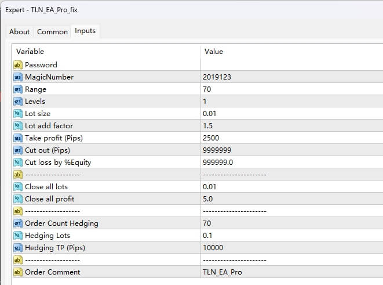Switch to the About tab

[20, 32]
